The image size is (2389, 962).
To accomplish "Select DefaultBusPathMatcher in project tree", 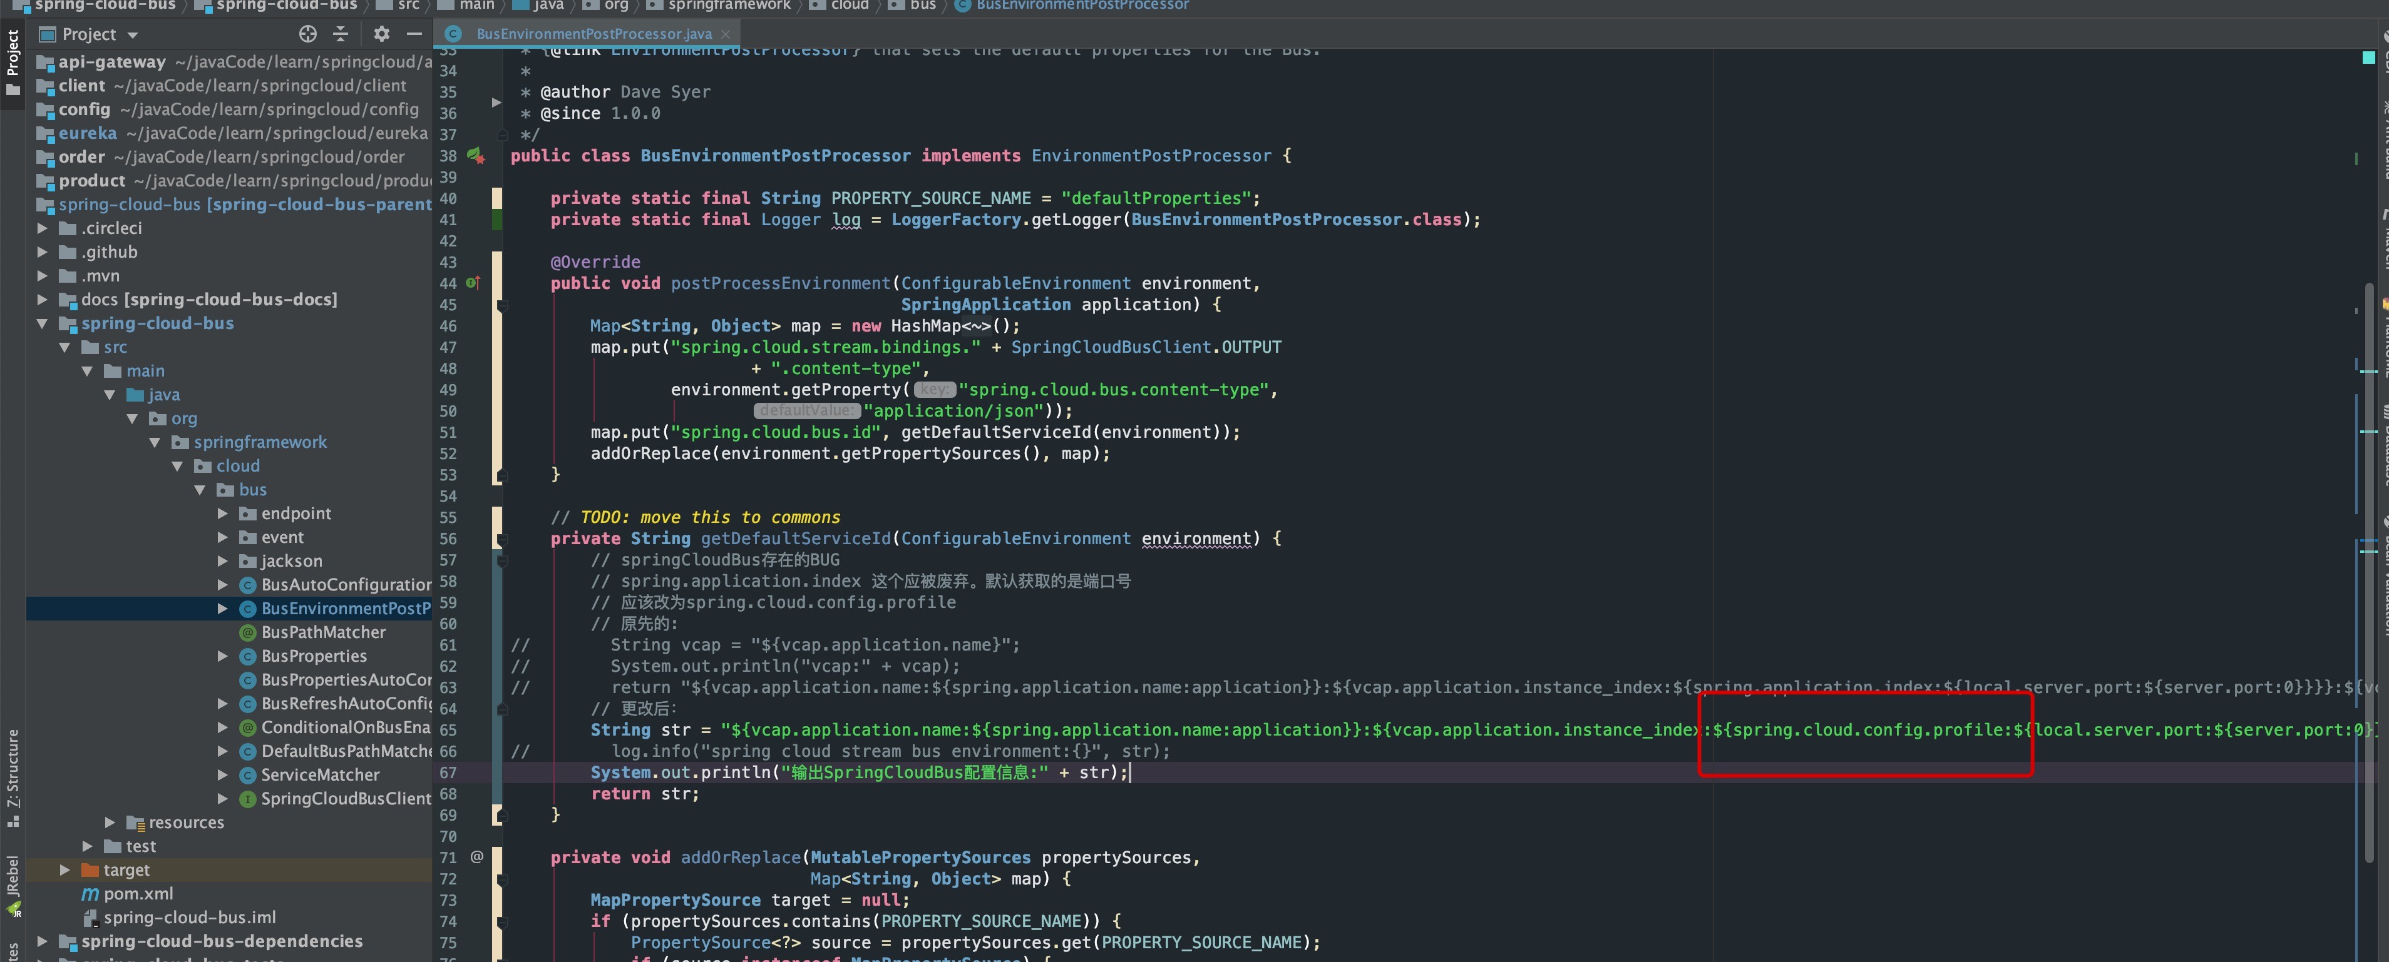I will tap(346, 752).
